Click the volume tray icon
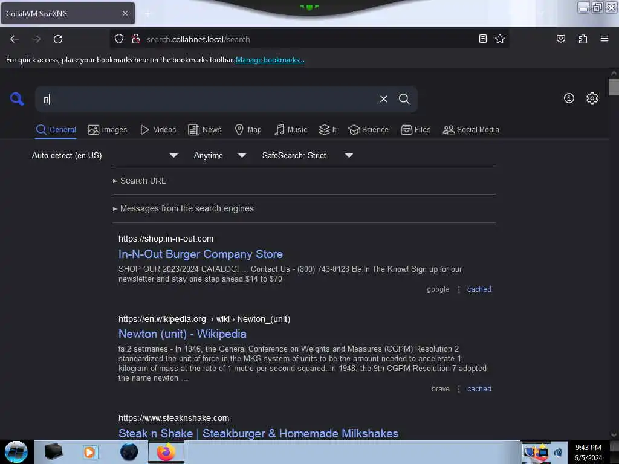The height and width of the screenshot is (464, 619). coord(558,453)
